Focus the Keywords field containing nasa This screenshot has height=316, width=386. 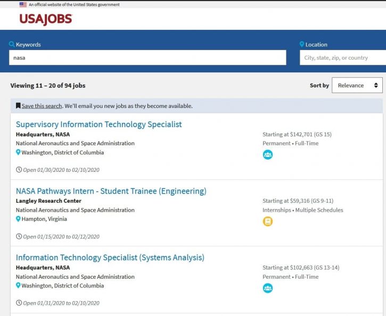[x=147, y=57]
